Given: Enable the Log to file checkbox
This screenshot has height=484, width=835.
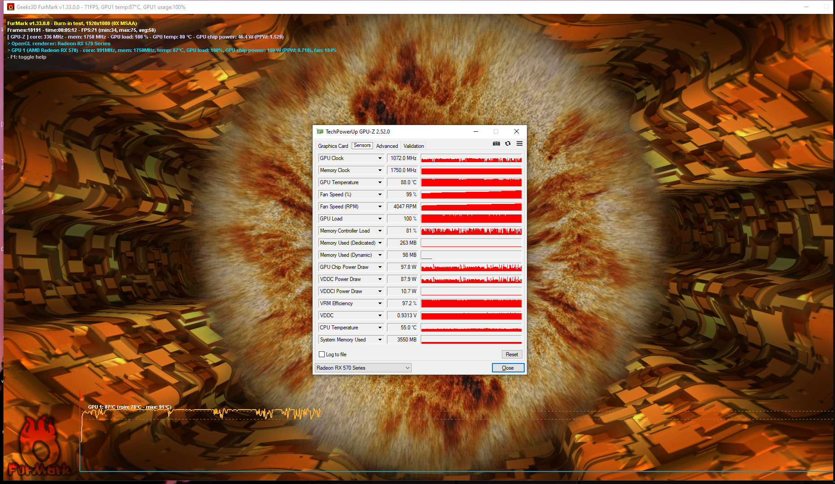Looking at the screenshot, I should [322, 354].
